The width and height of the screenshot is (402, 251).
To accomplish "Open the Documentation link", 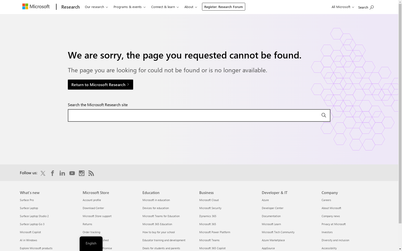I will (x=271, y=216).
